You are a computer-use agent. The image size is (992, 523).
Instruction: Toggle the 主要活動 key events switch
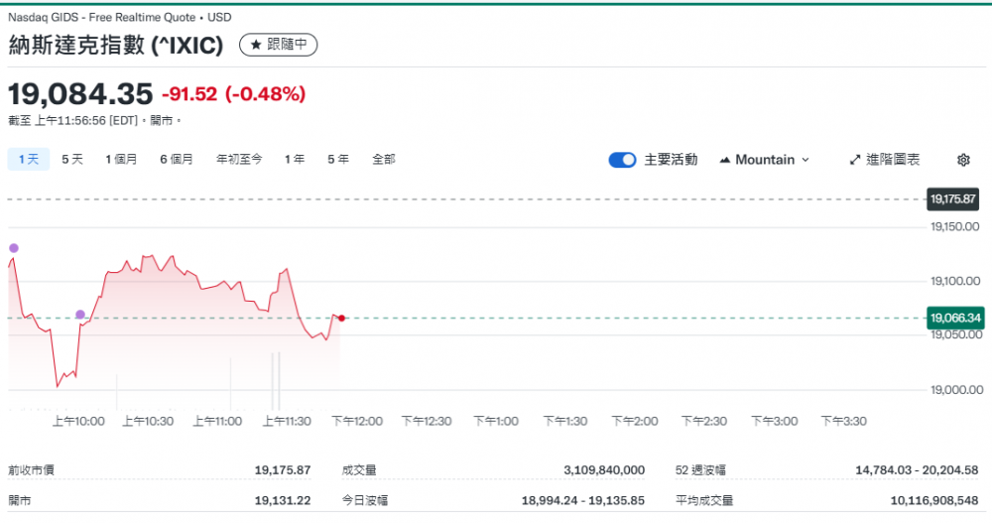(622, 160)
